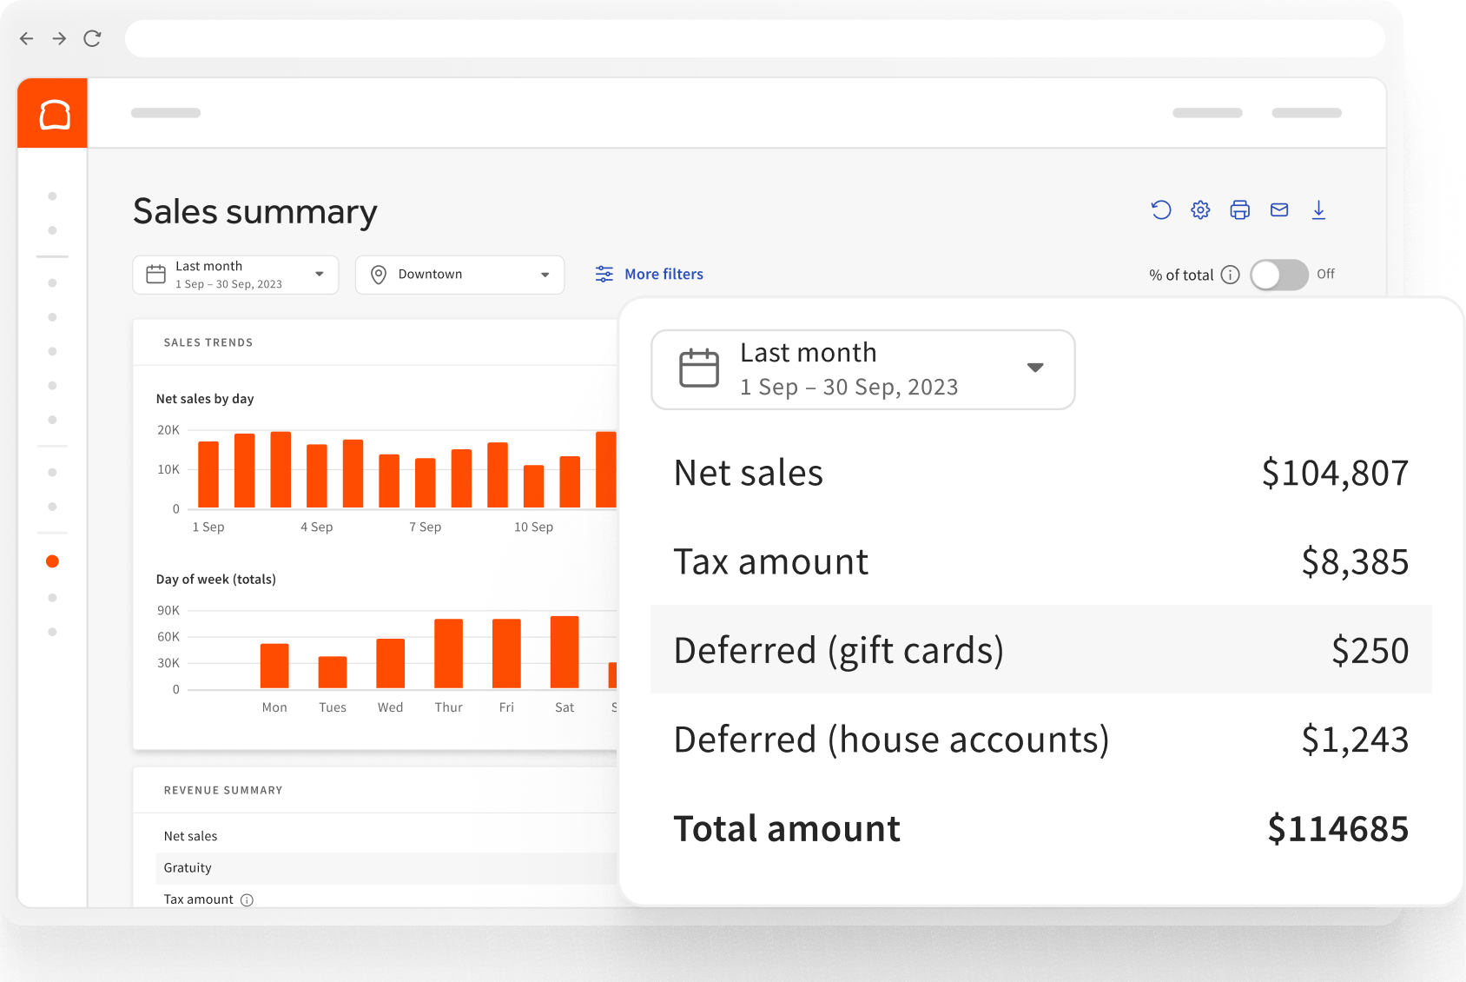Go back with the browser back arrow
The height and width of the screenshot is (982, 1466).
pyautogui.click(x=27, y=38)
